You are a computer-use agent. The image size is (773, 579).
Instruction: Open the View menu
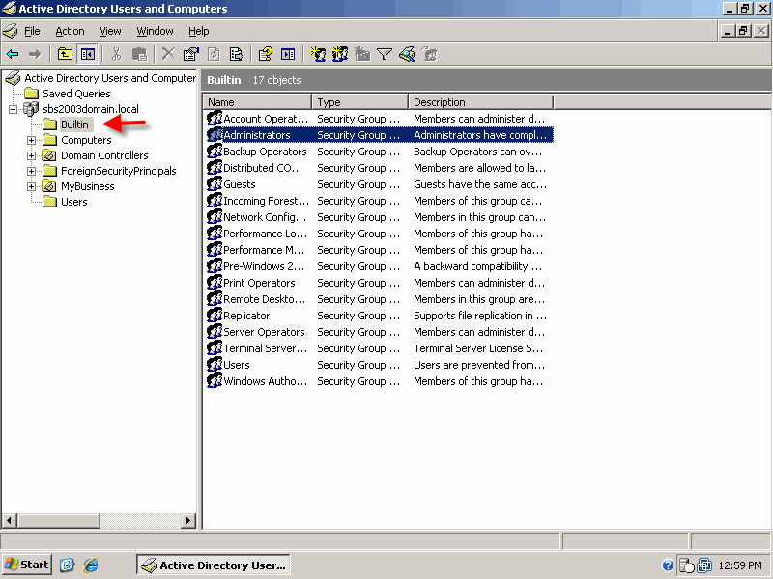110,31
